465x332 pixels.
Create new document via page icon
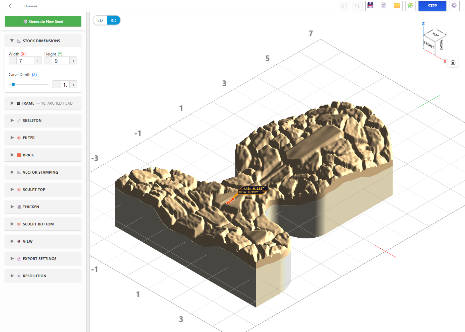point(384,6)
